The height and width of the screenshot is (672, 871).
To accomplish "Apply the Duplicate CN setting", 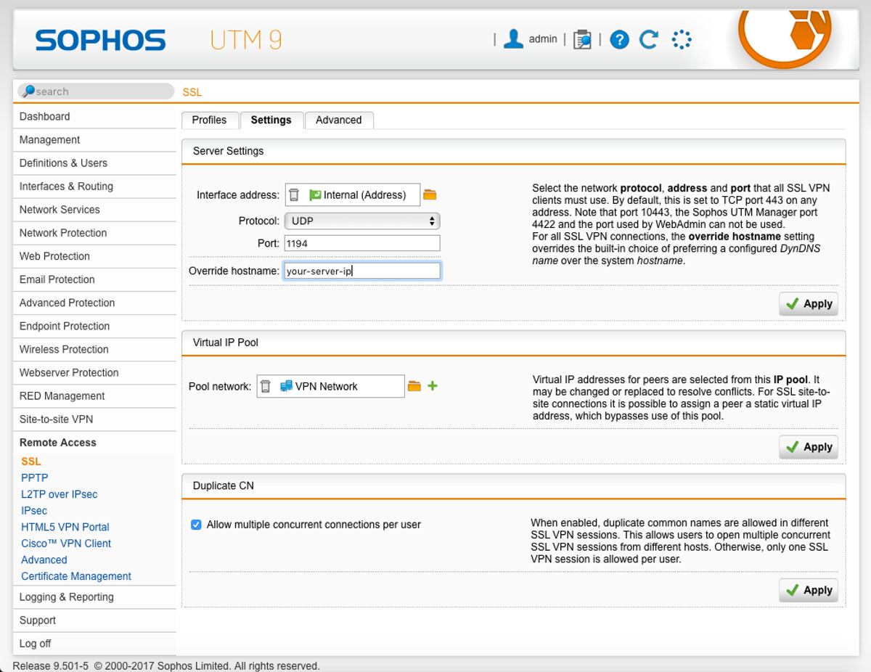I will coord(809,590).
